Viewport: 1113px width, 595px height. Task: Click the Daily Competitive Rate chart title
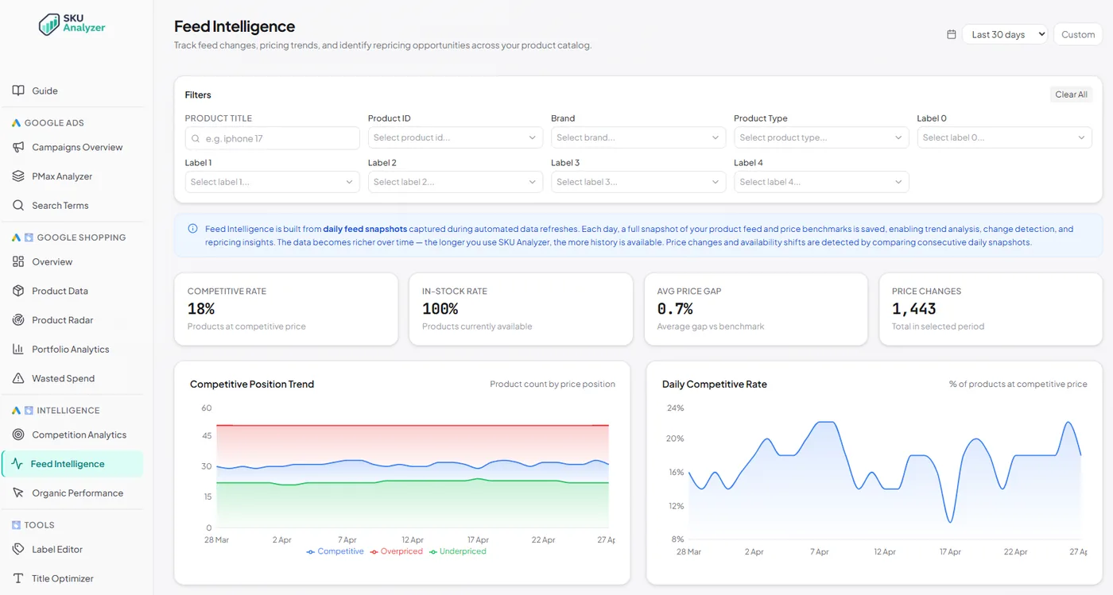(x=715, y=384)
